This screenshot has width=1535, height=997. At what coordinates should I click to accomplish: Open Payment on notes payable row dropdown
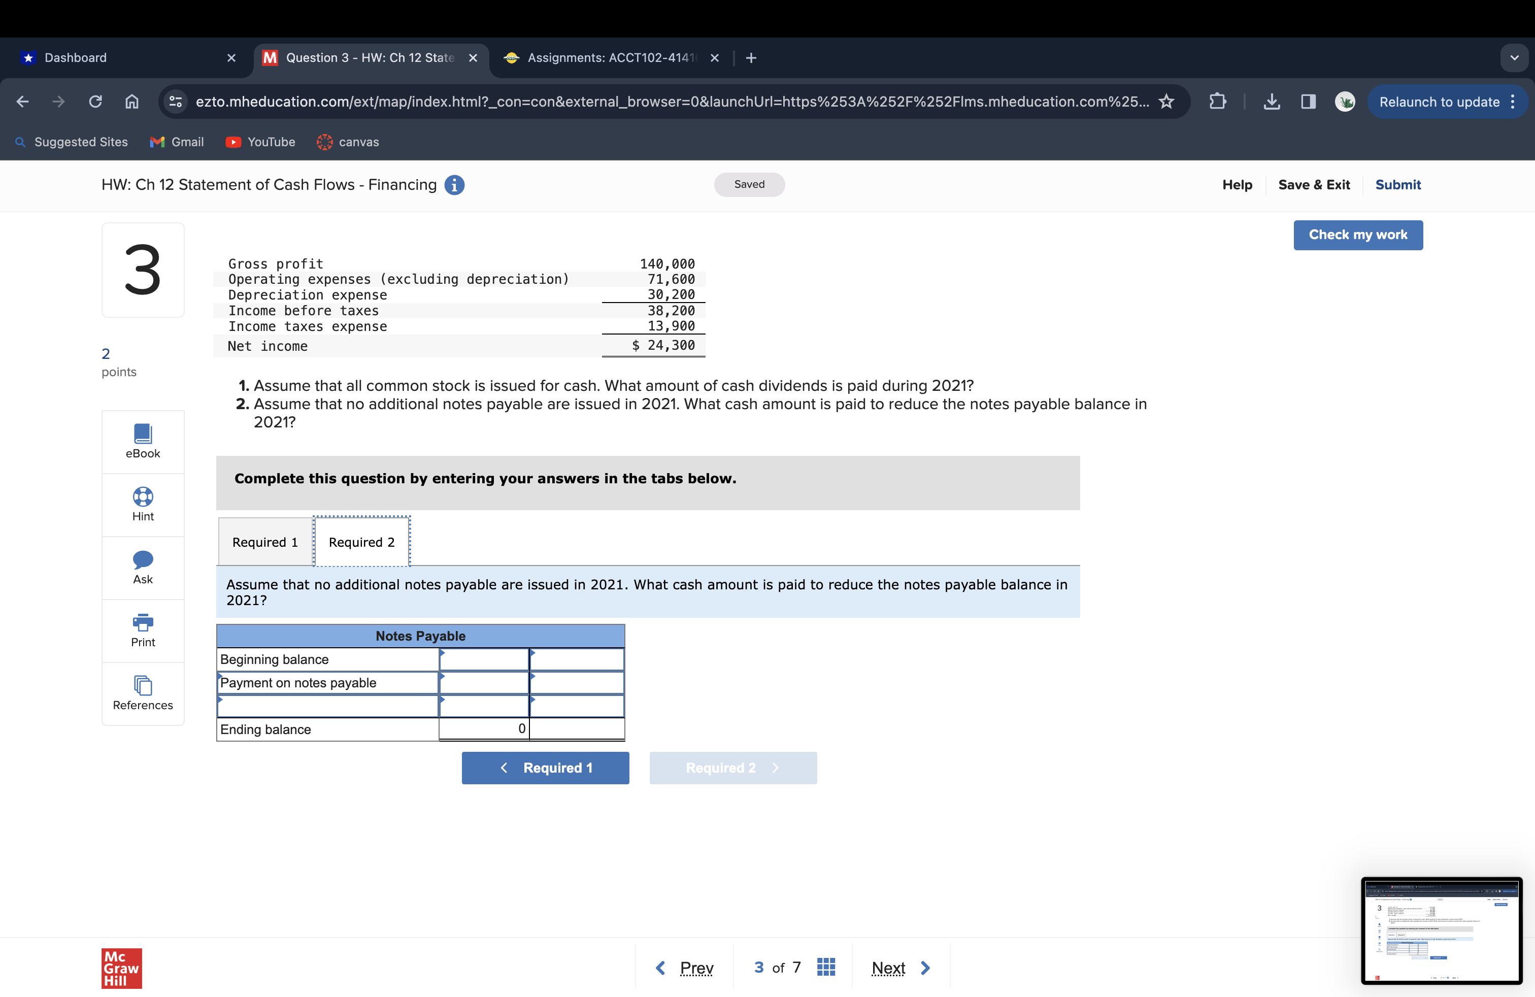click(x=327, y=682)
